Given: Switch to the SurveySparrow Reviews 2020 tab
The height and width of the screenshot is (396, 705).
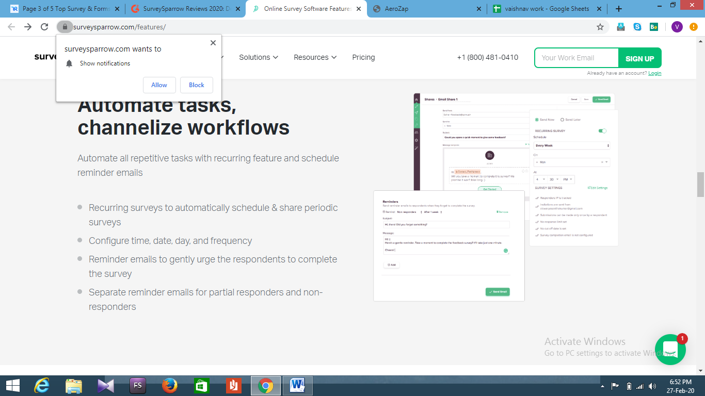Looking at the screenshot, I should [185, 9].
